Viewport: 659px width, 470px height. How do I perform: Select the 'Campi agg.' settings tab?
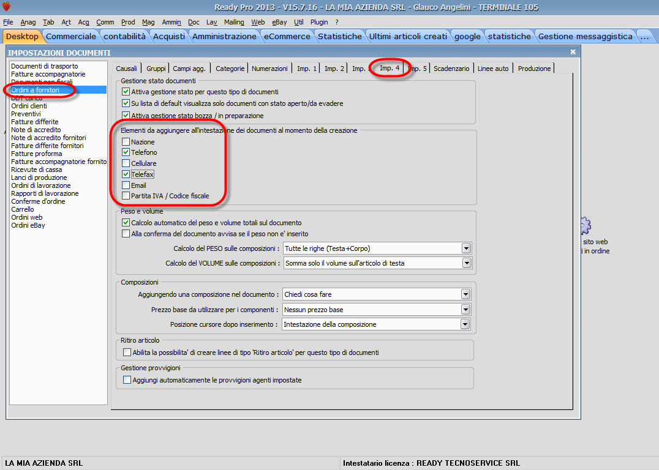[189, 69]
